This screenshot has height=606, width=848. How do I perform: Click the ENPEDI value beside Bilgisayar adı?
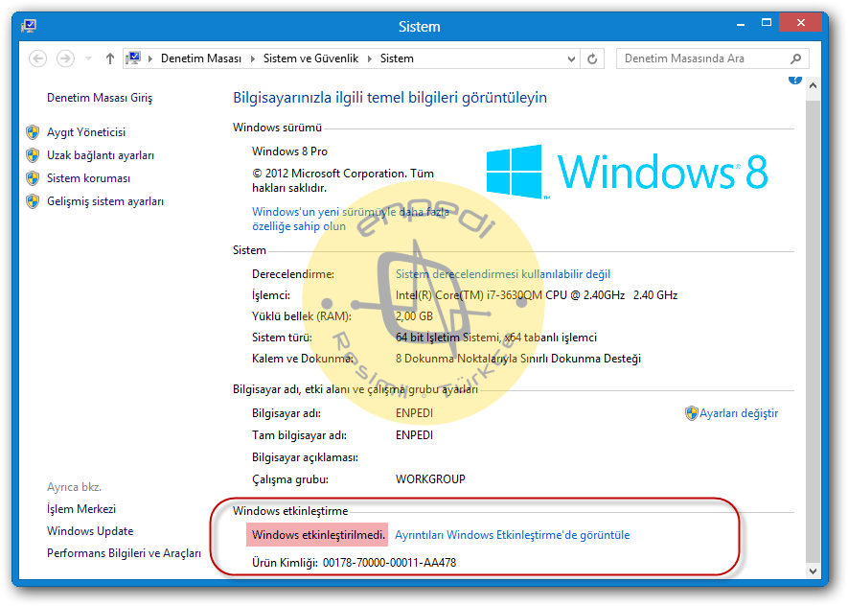click(x=414, y=413)
